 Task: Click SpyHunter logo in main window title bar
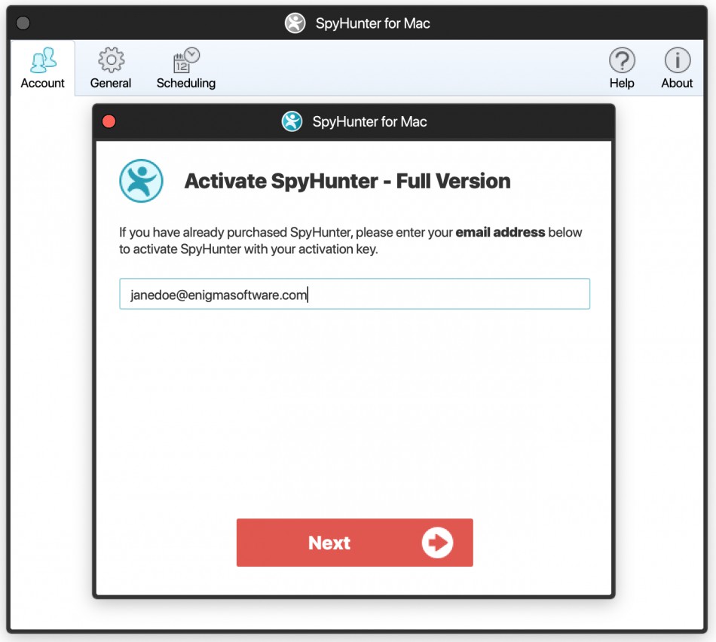(295, 23)
